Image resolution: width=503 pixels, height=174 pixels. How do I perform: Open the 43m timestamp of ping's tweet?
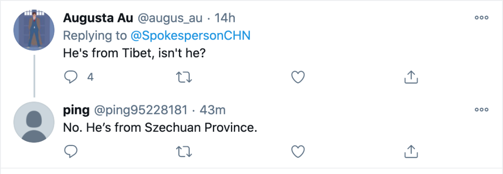pyautogui.click(x=213, y=110)
